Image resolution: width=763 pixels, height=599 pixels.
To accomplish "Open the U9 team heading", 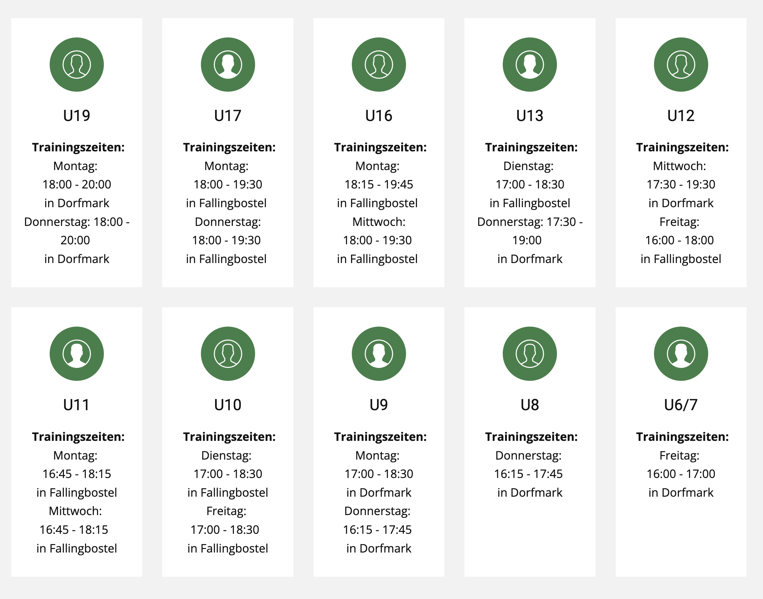I will click(x=379, y=405).
